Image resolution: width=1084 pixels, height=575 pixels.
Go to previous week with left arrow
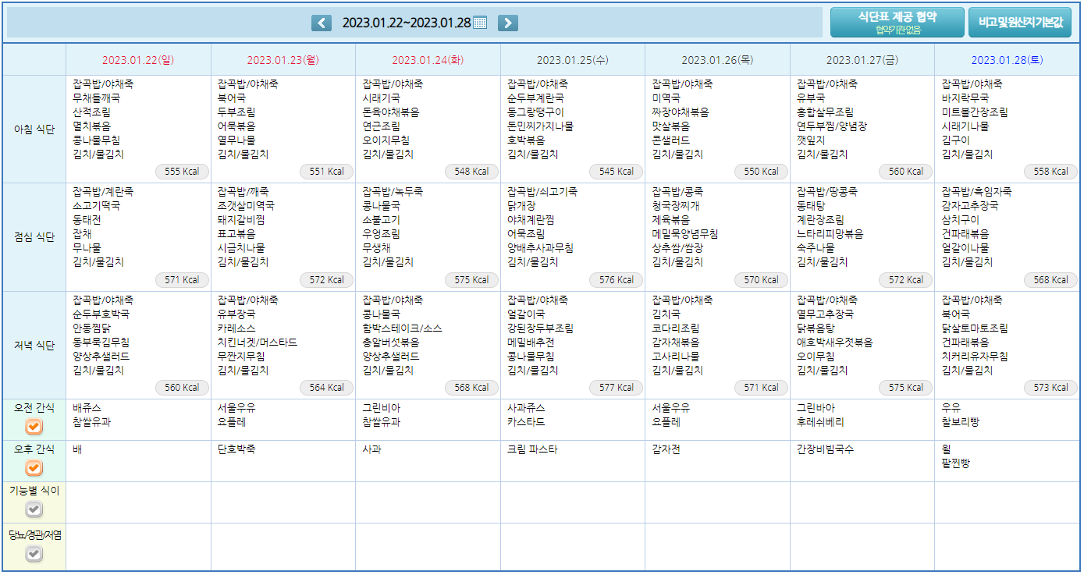click(322, 23)
